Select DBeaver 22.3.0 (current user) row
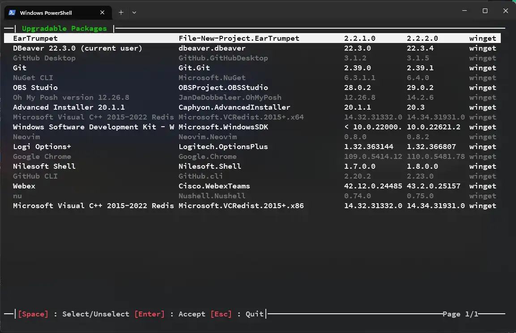The image size is (516, 333). (252, 48)
